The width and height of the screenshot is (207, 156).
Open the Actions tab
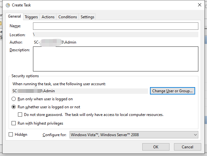coord(48,17)
